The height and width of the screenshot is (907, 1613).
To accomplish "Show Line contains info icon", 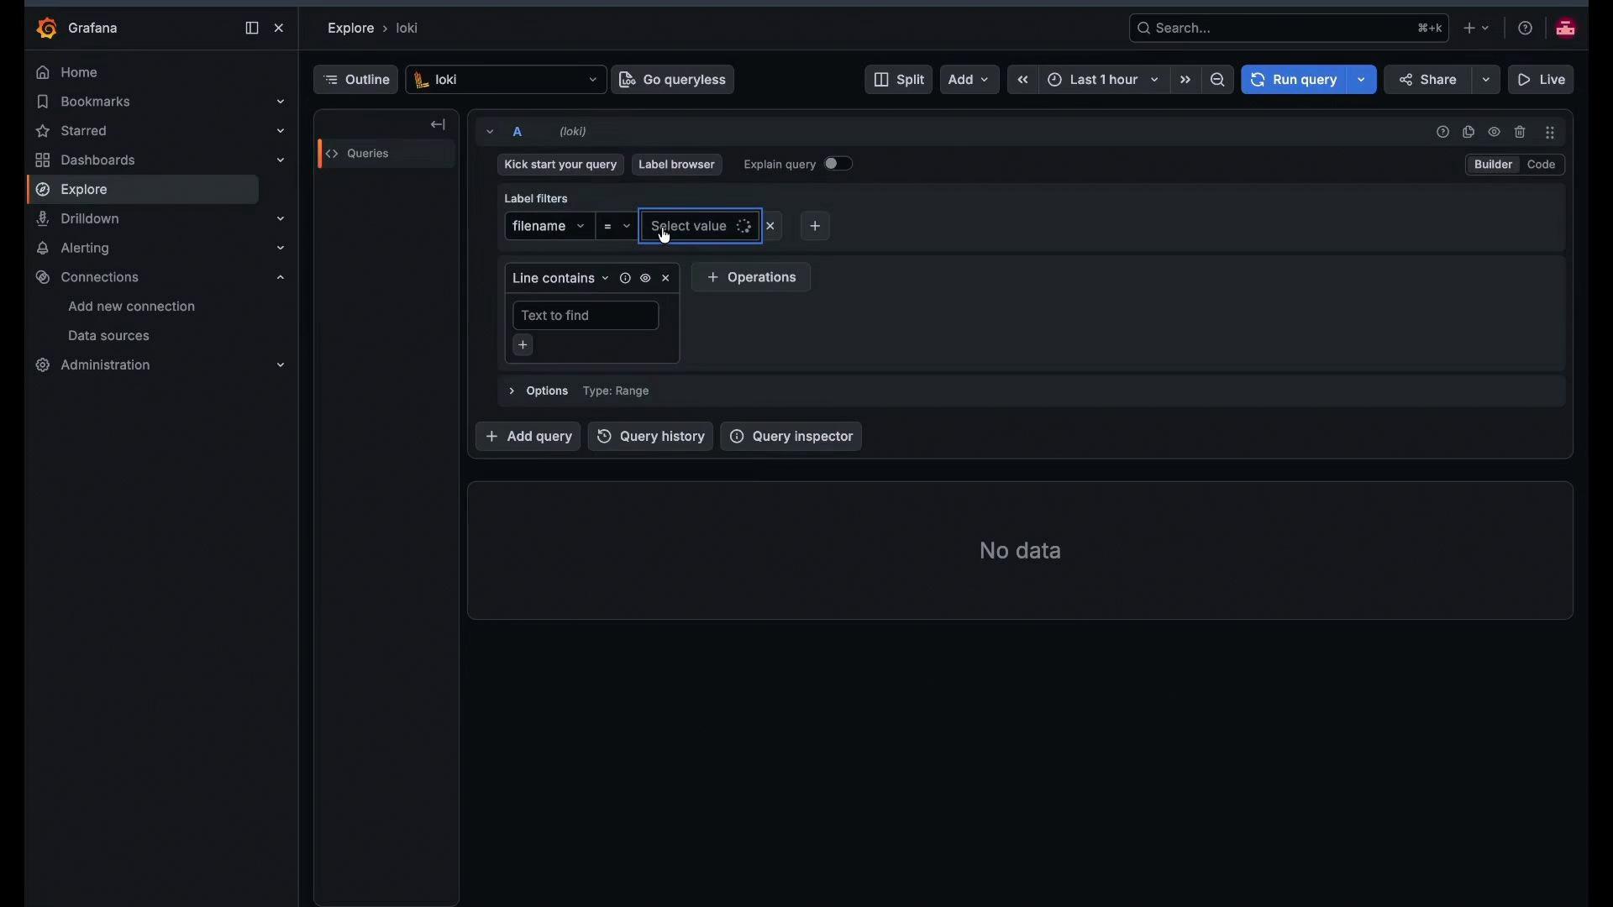I will pyautogui.click(x=625, y=279).
